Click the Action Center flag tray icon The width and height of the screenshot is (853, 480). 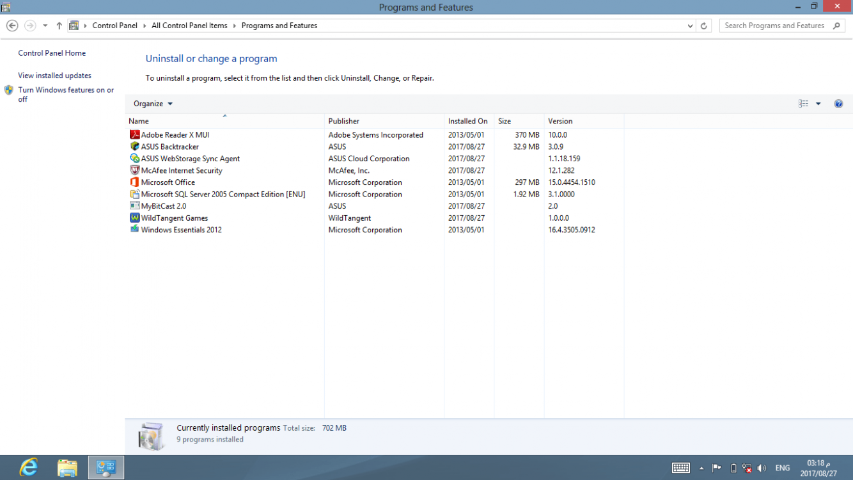pyautogui.click(x=717, y=468)
